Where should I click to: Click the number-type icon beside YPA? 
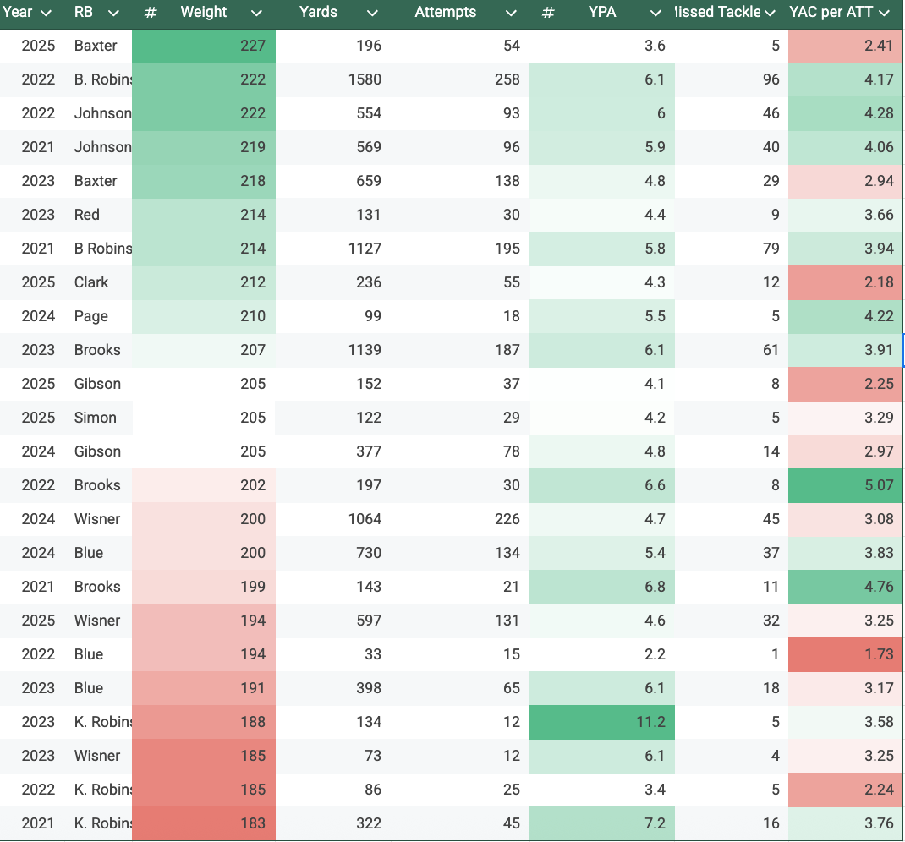(x=548, y=13)
